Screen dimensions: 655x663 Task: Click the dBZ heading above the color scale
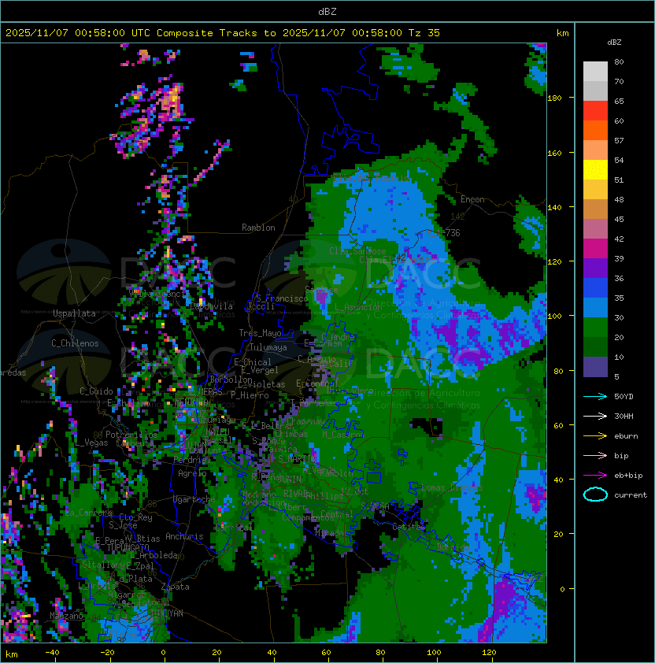pos(614,43)
